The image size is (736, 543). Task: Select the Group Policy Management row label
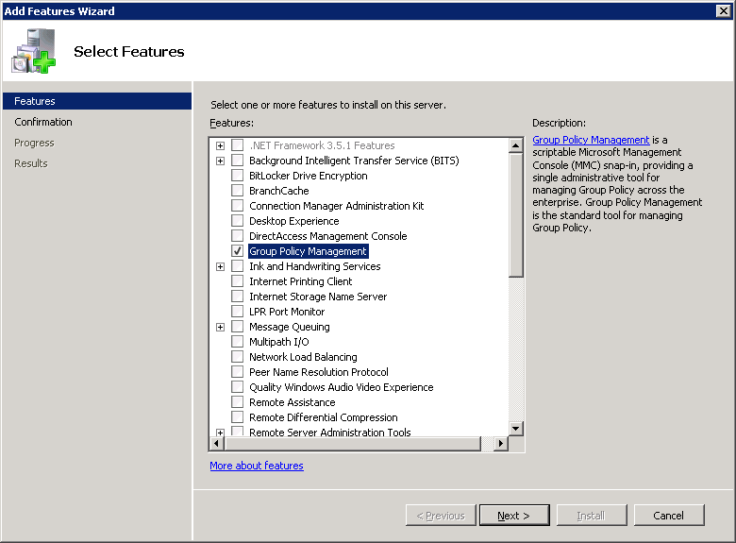click(x=308, y=251)
